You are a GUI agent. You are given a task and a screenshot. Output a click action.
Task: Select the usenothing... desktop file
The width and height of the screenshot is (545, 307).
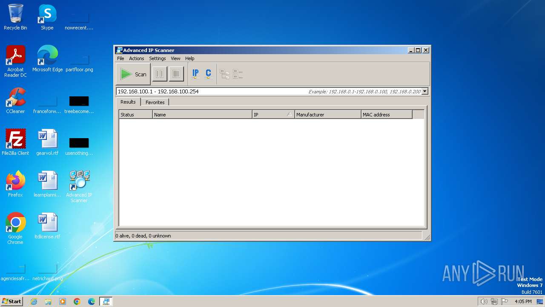(x=79, y=147)
